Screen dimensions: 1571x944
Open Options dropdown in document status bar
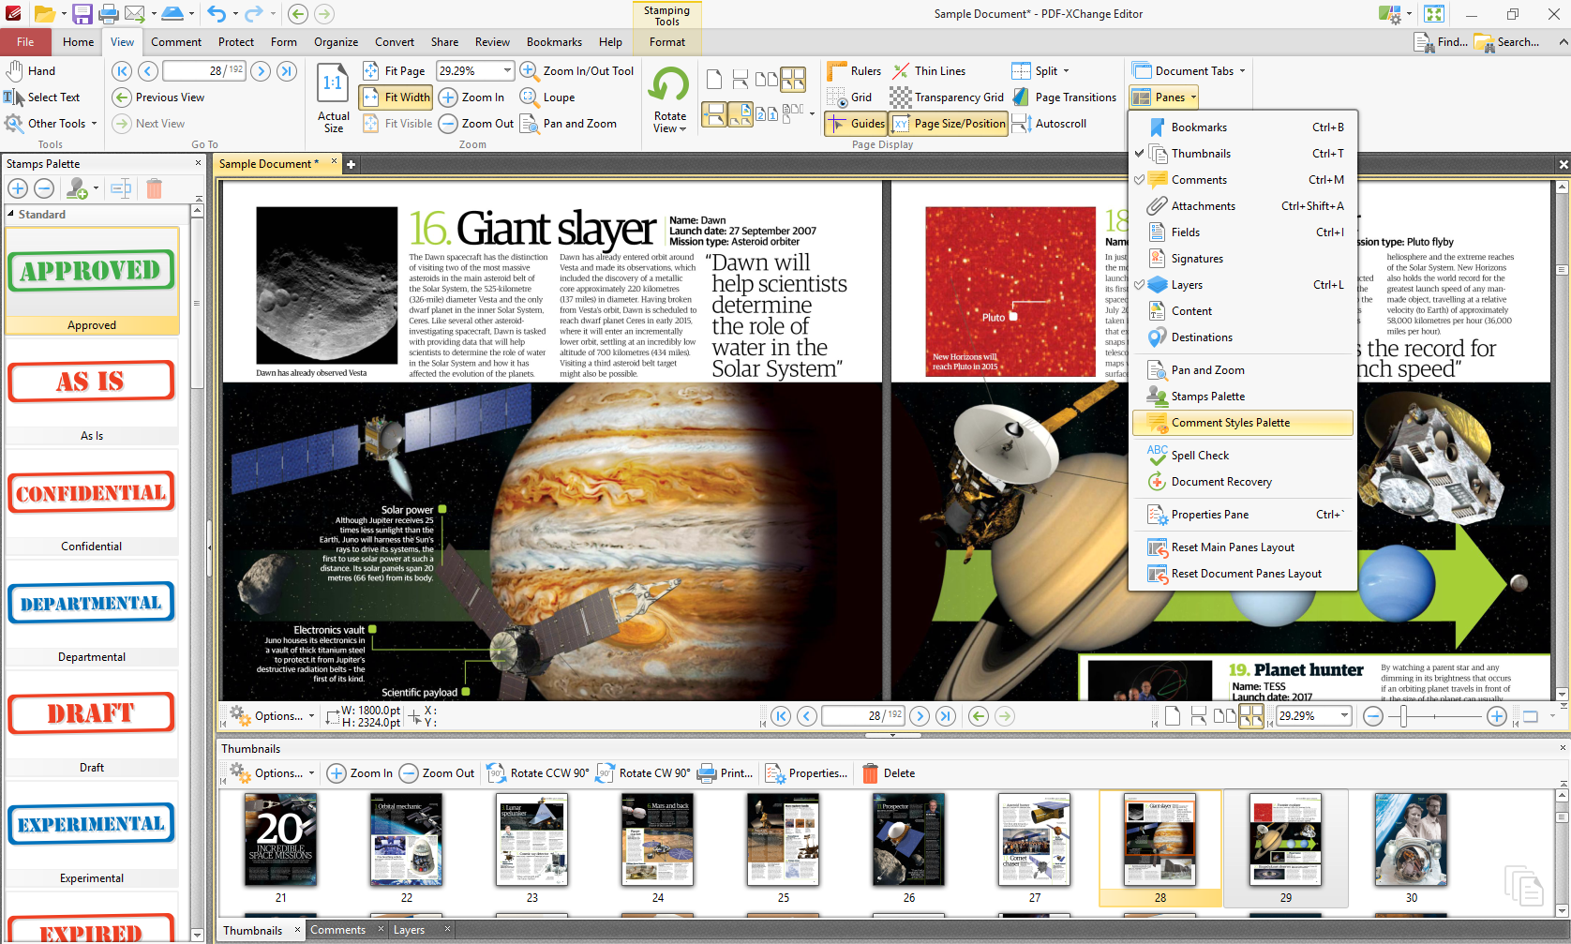[272, 716]
